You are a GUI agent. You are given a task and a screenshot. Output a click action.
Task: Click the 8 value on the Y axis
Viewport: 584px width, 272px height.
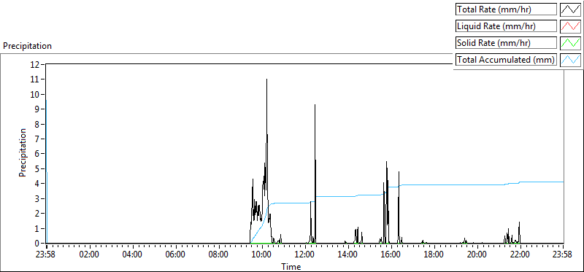pos(38,124)
